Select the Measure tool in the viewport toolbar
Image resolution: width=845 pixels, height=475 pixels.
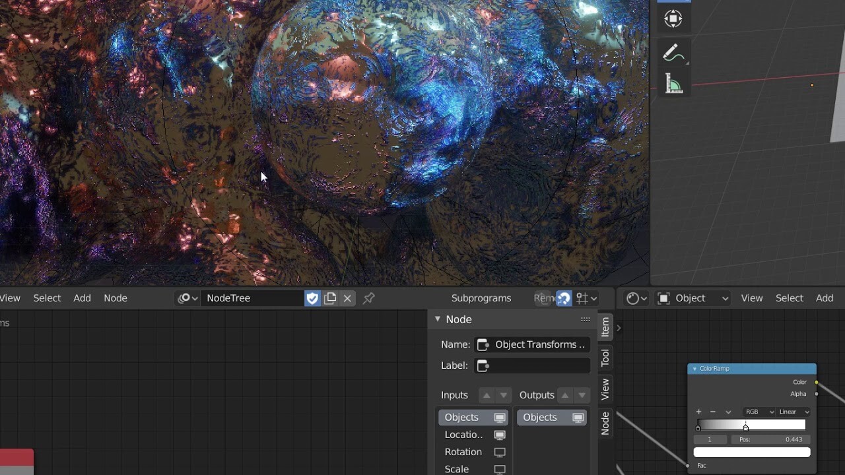pos(673,82)
